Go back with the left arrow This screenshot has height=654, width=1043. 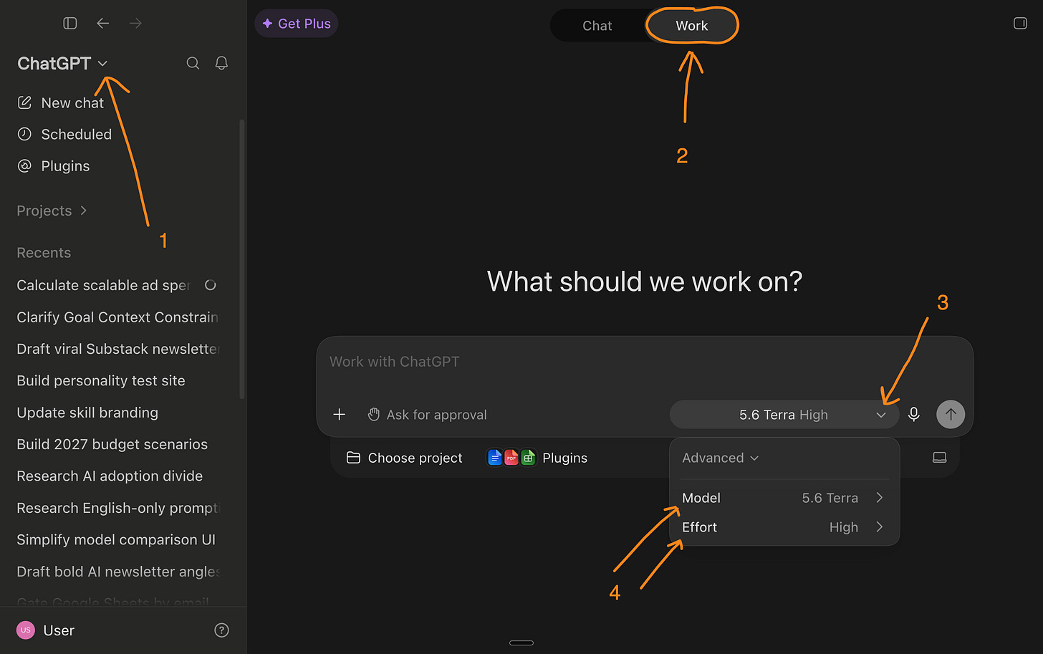point(103,23)
